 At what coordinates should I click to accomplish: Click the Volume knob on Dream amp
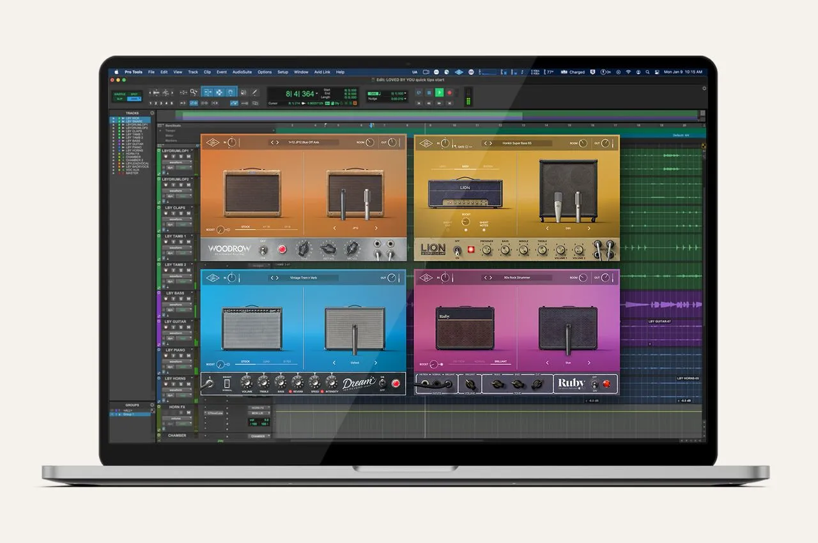point(247,382)
